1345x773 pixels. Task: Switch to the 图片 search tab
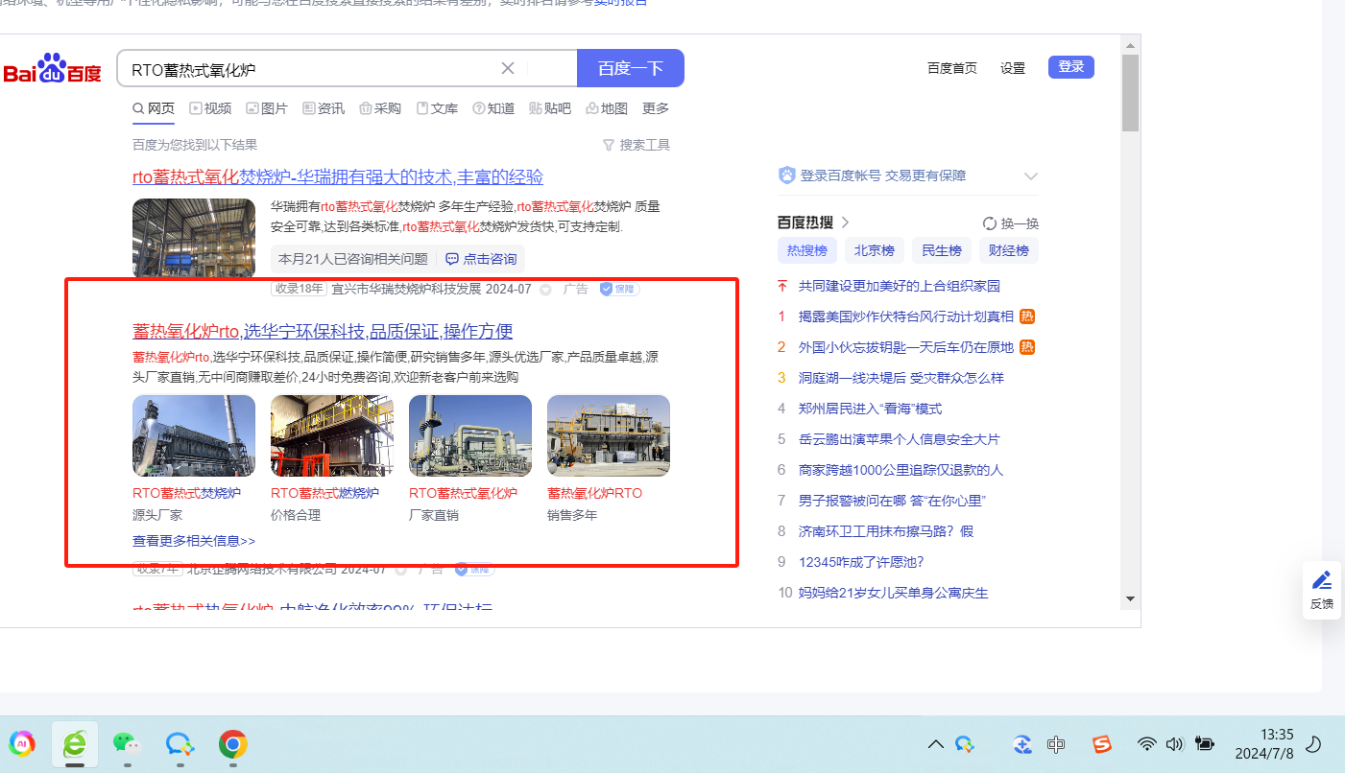point(267,108)
